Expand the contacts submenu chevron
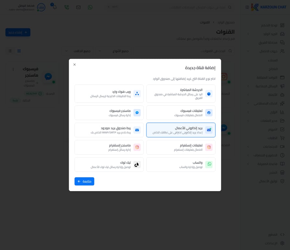This screenshot has height=250, width=290. tap(248, 51)
